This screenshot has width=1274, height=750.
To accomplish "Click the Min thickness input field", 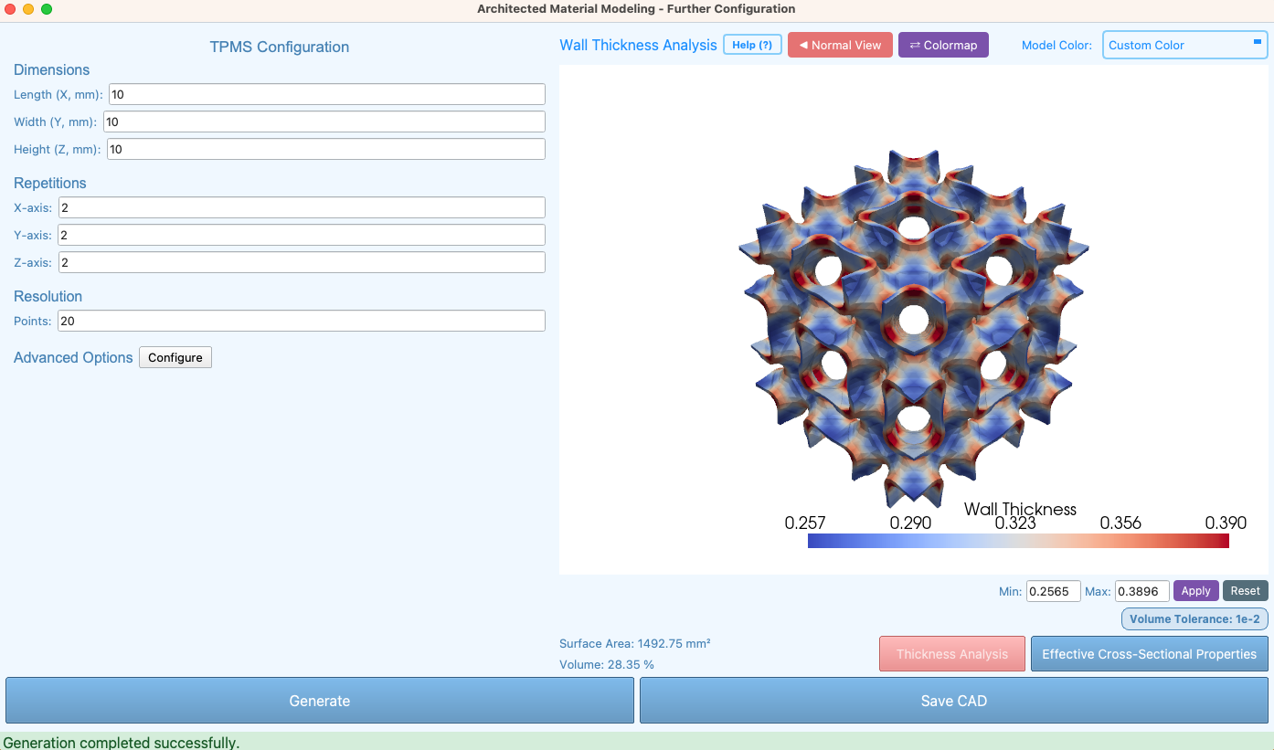I will pyautogui.click(x=1054, y=591).
